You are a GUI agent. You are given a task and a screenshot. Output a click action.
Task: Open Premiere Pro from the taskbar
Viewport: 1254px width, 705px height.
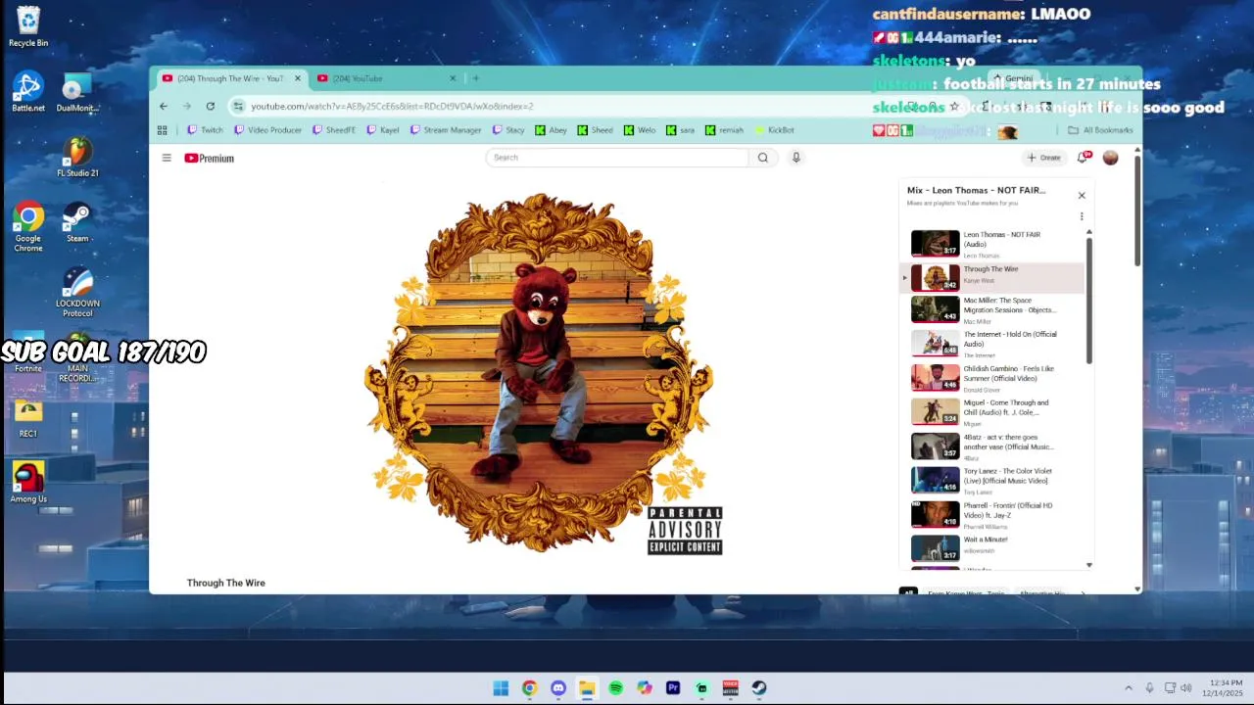pyautogui.click(x=673, y=688)
